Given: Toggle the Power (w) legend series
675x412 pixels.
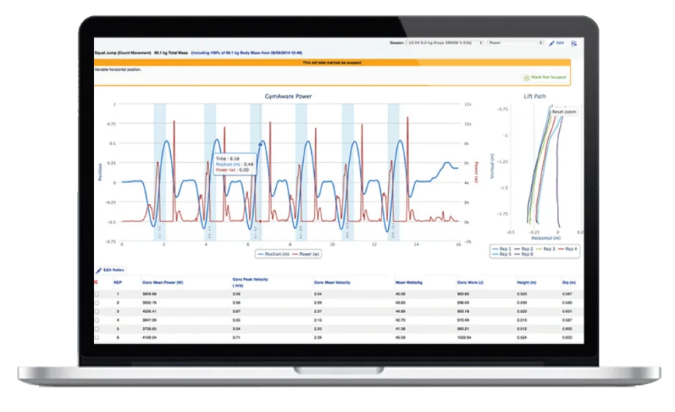Looking at the screenshot, I should (306, 254).
